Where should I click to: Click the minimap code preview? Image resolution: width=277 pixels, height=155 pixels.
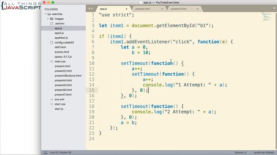point(267,17)
